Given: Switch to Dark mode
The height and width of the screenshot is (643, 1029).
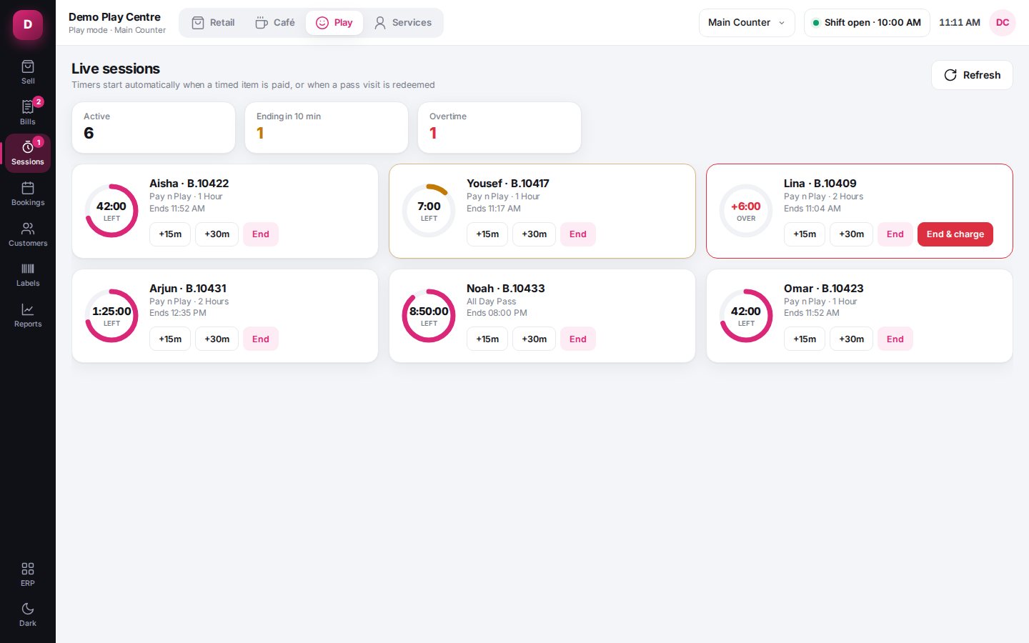Looking at the screenshot, I should [28, 614].
